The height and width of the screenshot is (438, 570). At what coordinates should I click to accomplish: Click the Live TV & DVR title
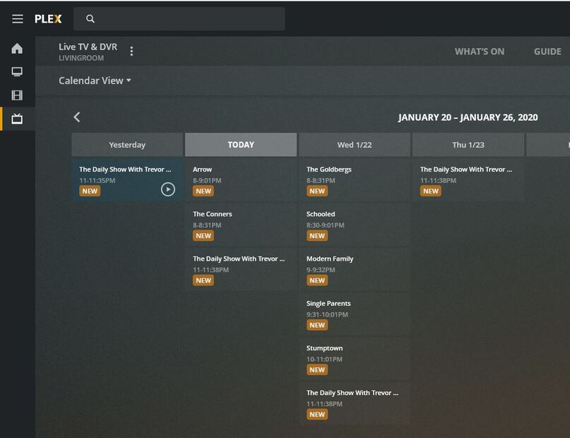[x=88, y=47]
